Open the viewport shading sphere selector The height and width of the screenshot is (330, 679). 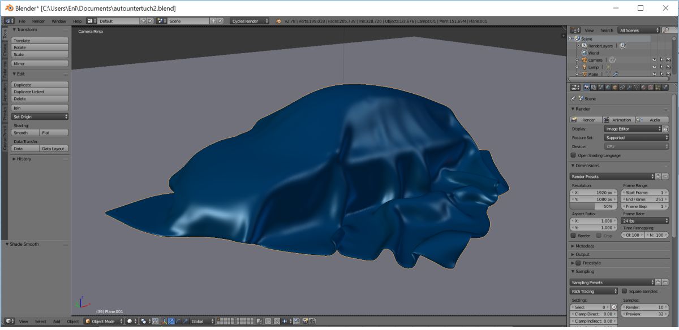pyautogui.click(x=132, y=321)
